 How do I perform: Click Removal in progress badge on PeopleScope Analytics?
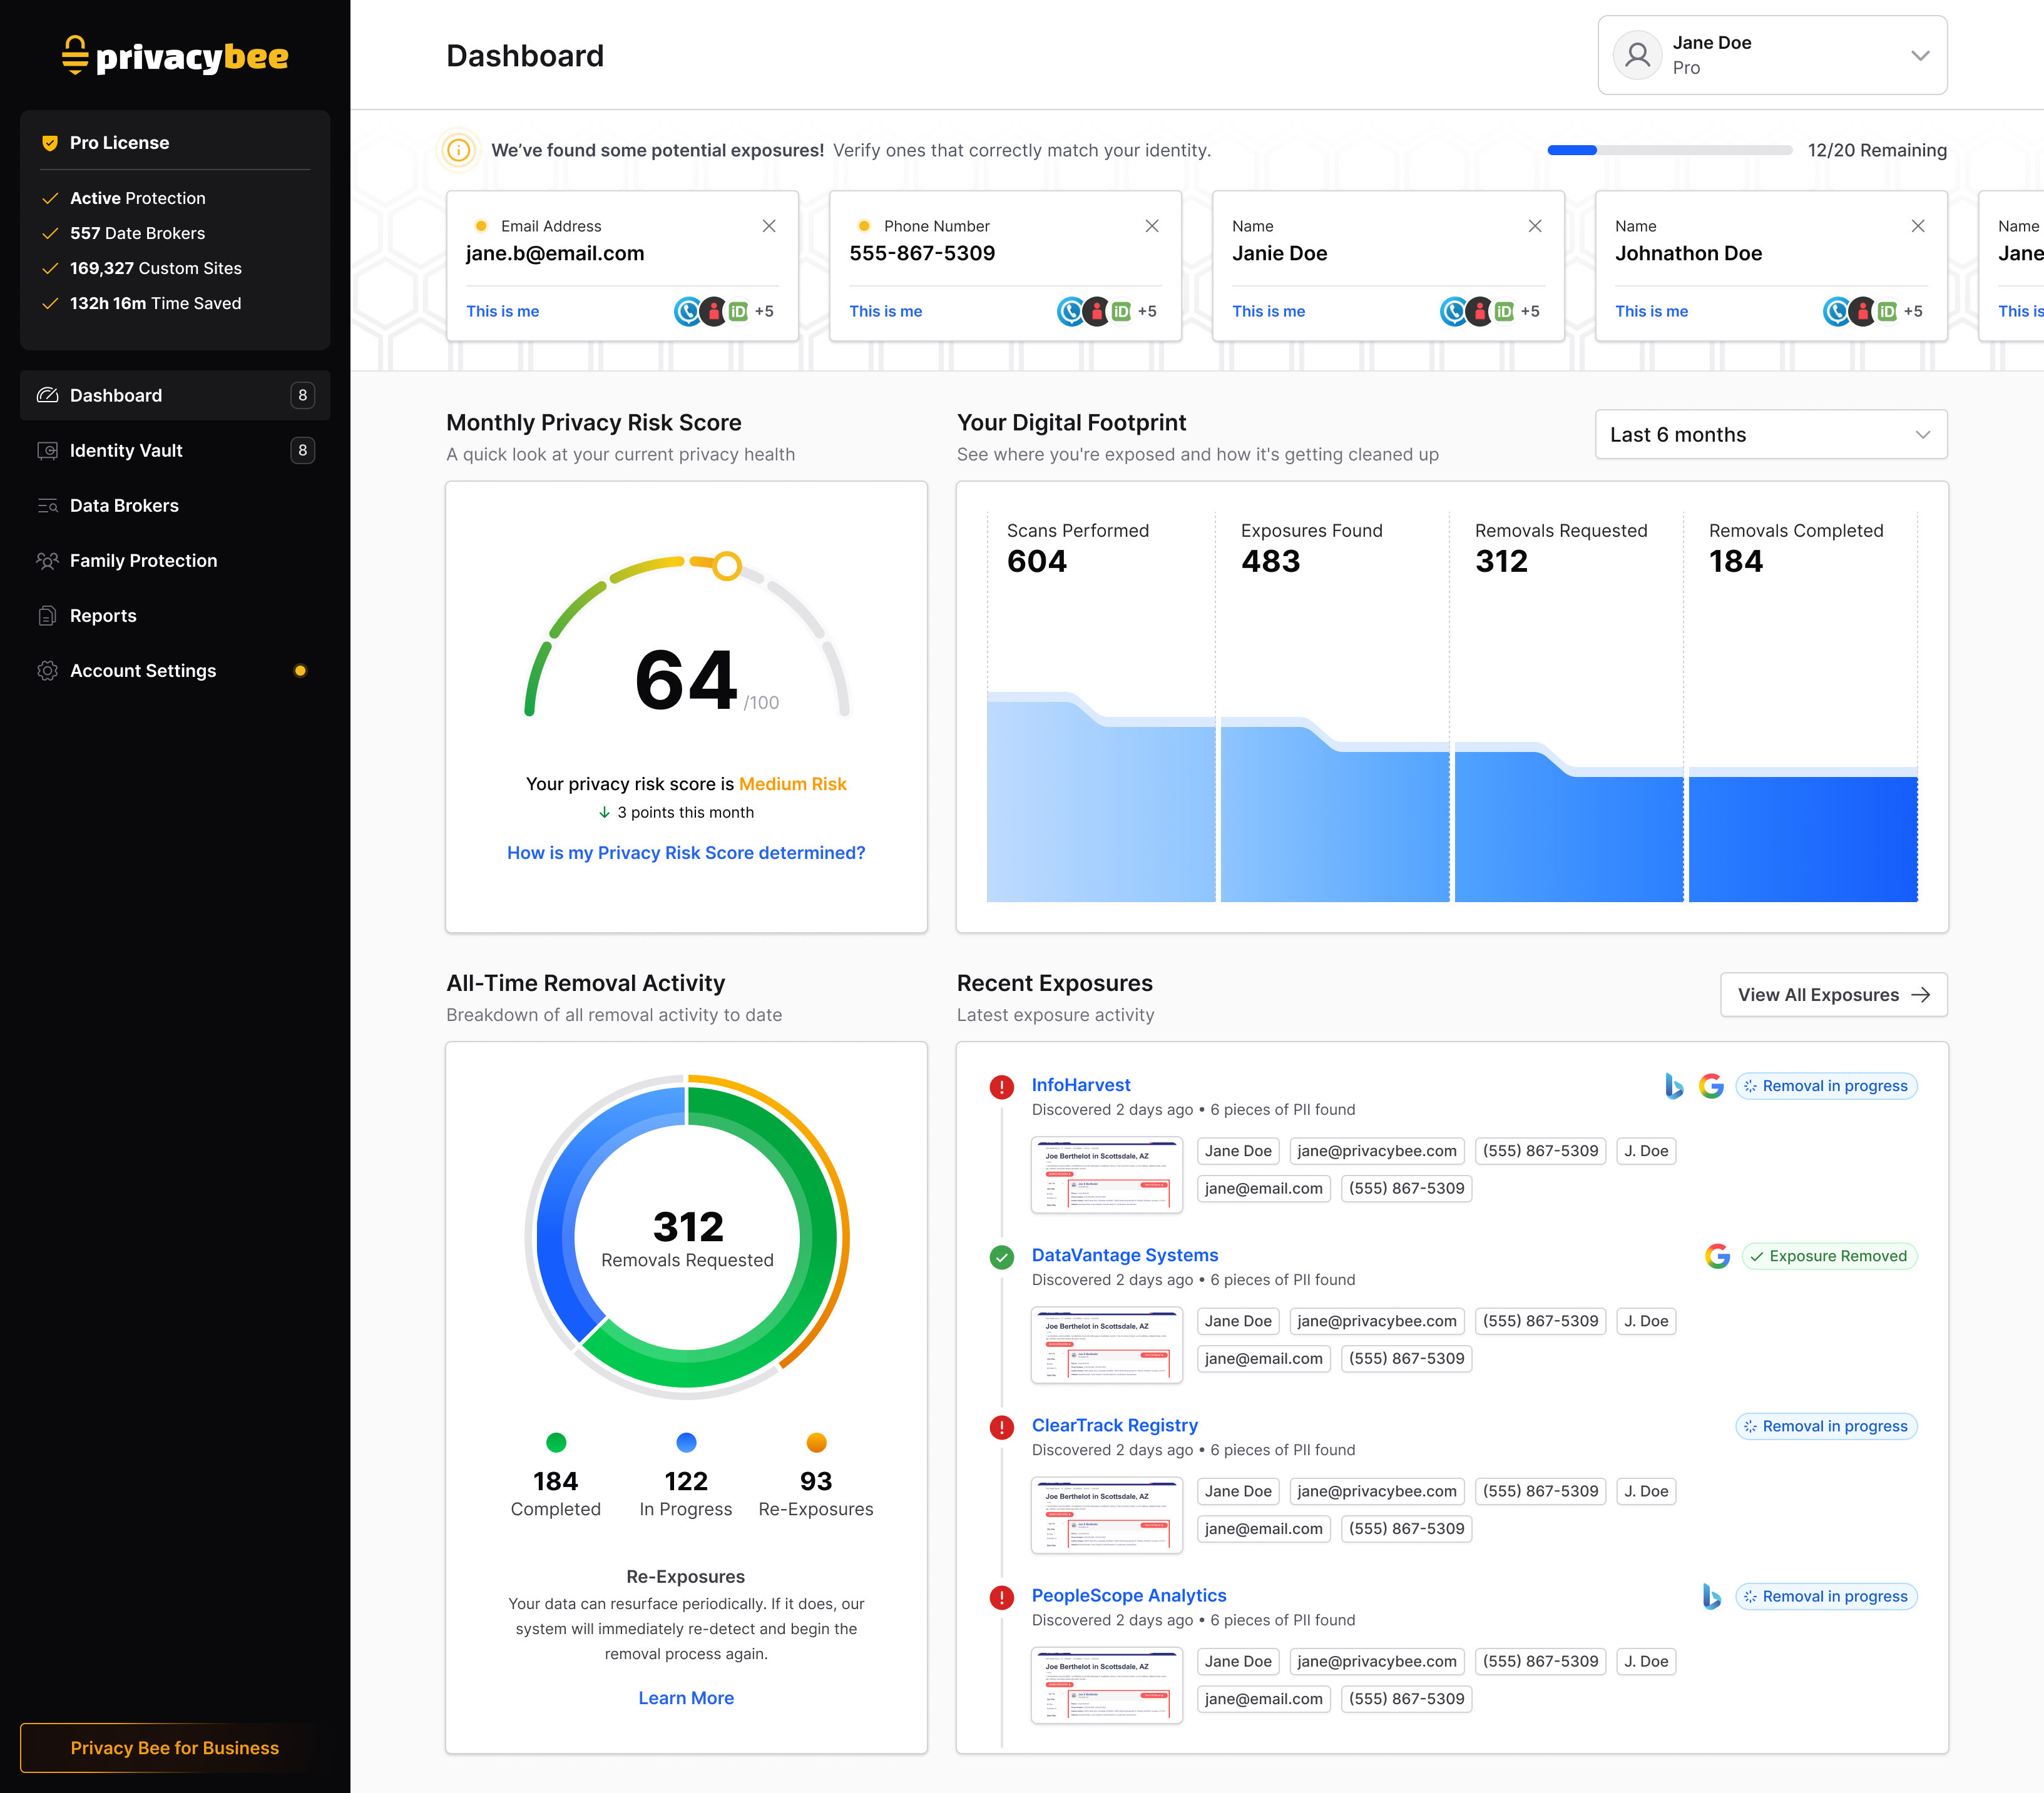[x=1826, y=1597]
